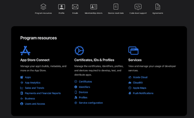194x118 pixels.
Task: Click the checkmark seal icon beside Certificates
Action: tap(76, 82)
